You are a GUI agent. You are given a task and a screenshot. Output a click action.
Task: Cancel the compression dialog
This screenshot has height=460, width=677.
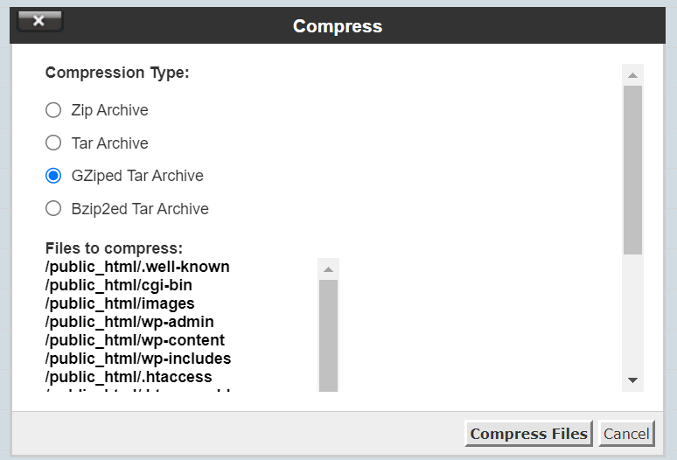(626, 434)
